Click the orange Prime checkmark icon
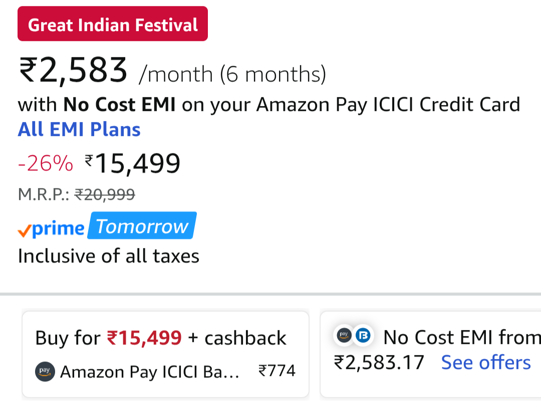Viewport: 541px width, 408px height. [x=24, y=230]
